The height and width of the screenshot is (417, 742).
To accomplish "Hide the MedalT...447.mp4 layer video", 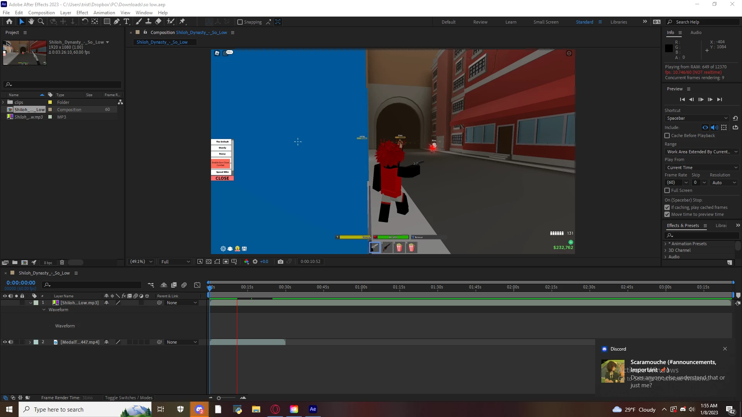I will (x=5, y=342).
